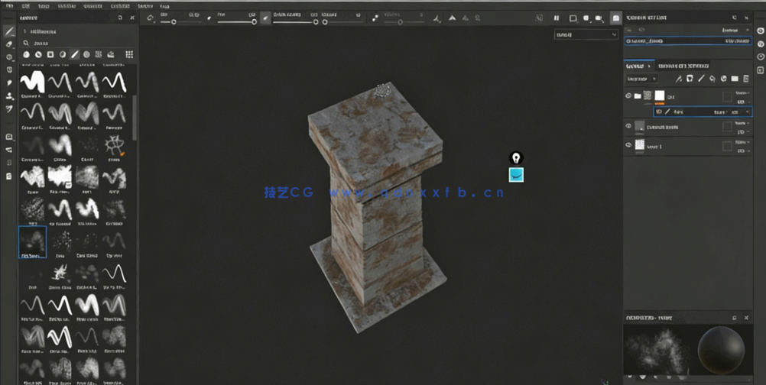
Task: Pause viewport rendering from top toolbar
Action: [x=557, y=18]
